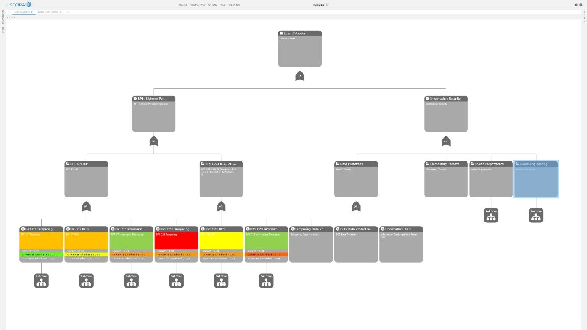Select the Elementary Threats node
Screen dimensions: 587x330
(x=446, y=179)
